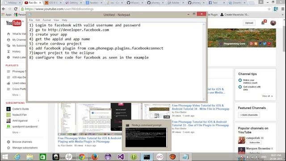Open the Twitter icon on channel banner
The width and height of the screenshot is (286, 161).
tap(265, 44)
